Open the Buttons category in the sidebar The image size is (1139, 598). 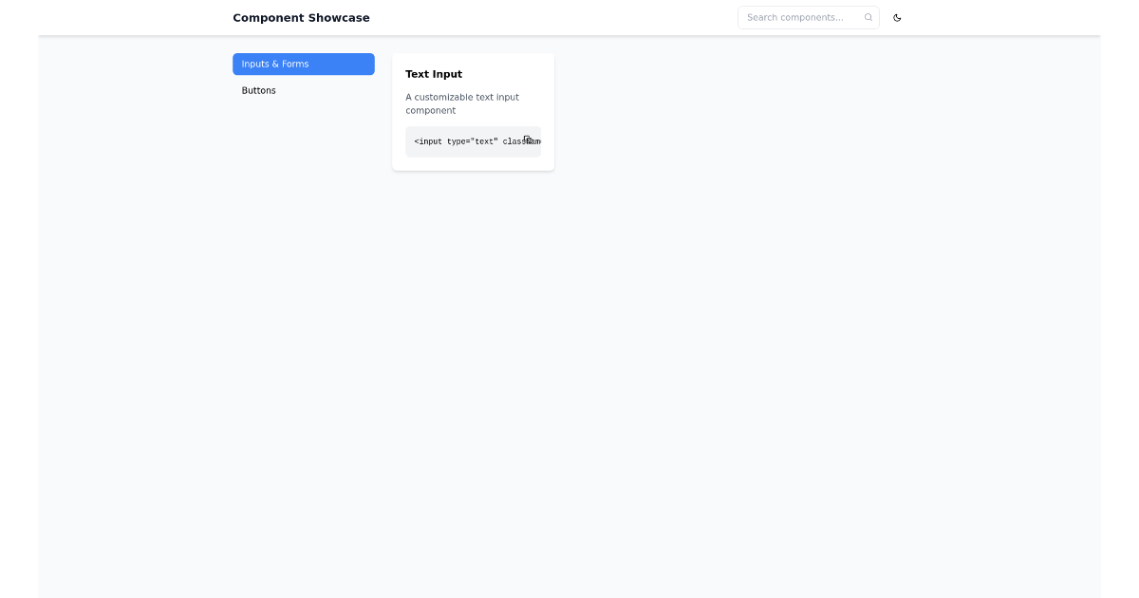258,90
